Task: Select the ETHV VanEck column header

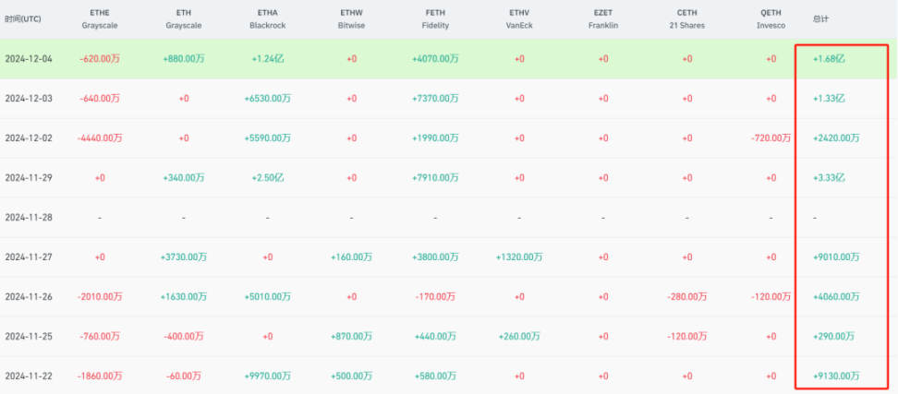Action: (x=519, y=18)
